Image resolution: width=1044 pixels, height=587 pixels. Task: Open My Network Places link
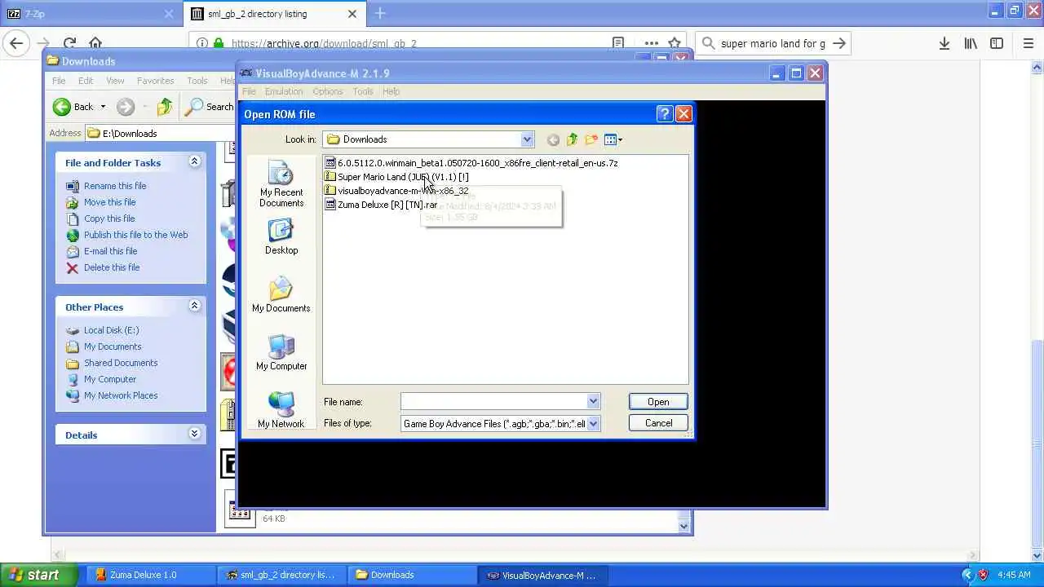point(121,395)
